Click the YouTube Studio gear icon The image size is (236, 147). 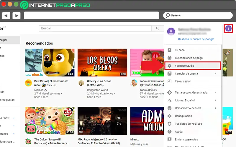[x=169, y=66]
